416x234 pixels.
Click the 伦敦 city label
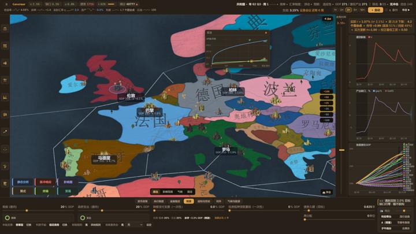[131, 97]
